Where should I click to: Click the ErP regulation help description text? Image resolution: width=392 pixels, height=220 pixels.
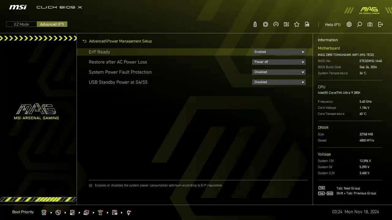[159, 185]
